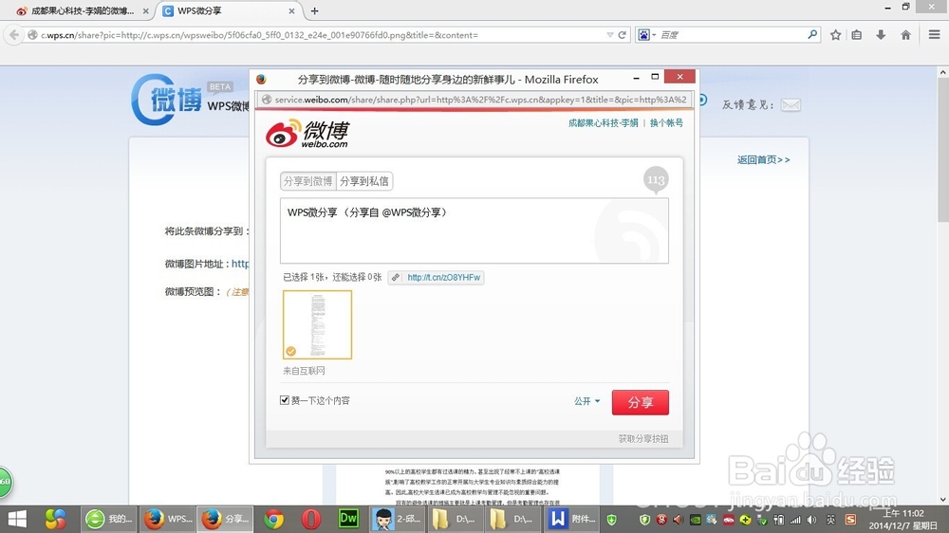The height and width of the screenshot is (533, 949).
Task: Switch to the 分享到私信 tab
Action: click(x=364, y=181)
